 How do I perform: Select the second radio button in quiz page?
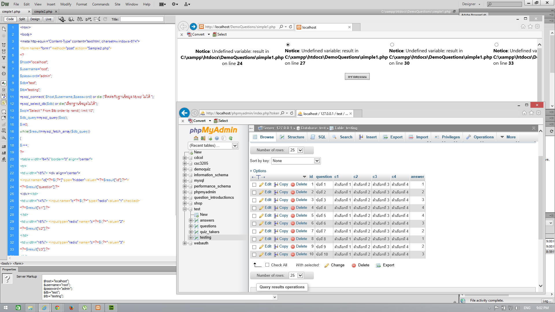tap(392, 44)
